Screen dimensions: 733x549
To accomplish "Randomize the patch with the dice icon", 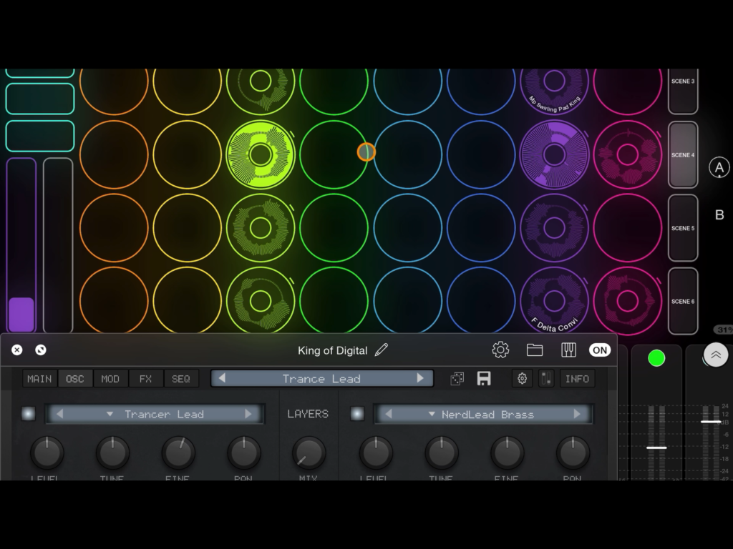I will (x=457, y=379).
